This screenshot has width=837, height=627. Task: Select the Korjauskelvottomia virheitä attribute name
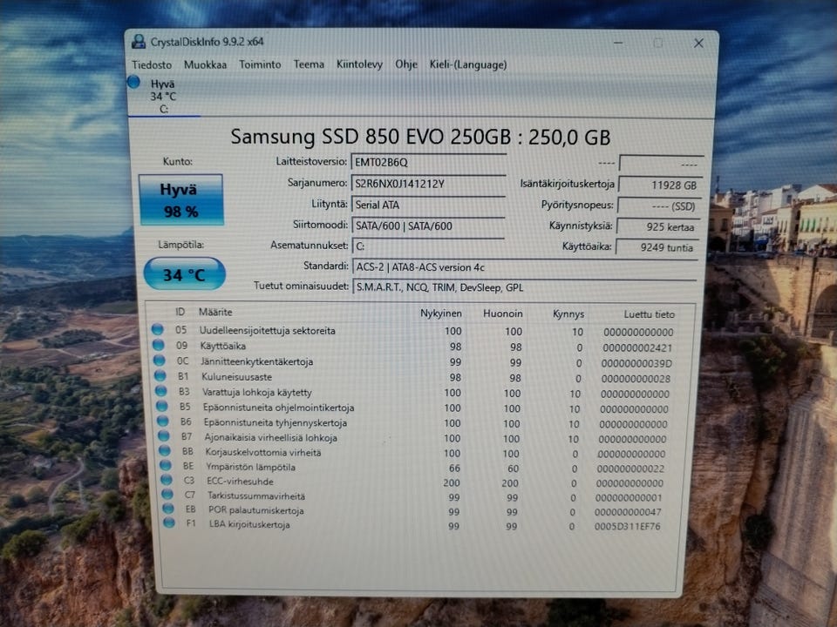(x=263, y=452)
